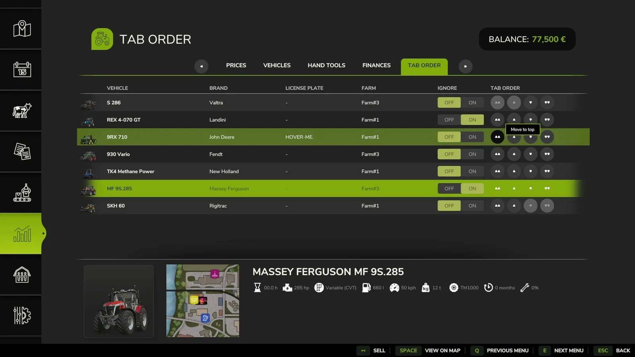Set S 286 ignore to ON
The image size is (635, 357).
click(x=472, y=102)
